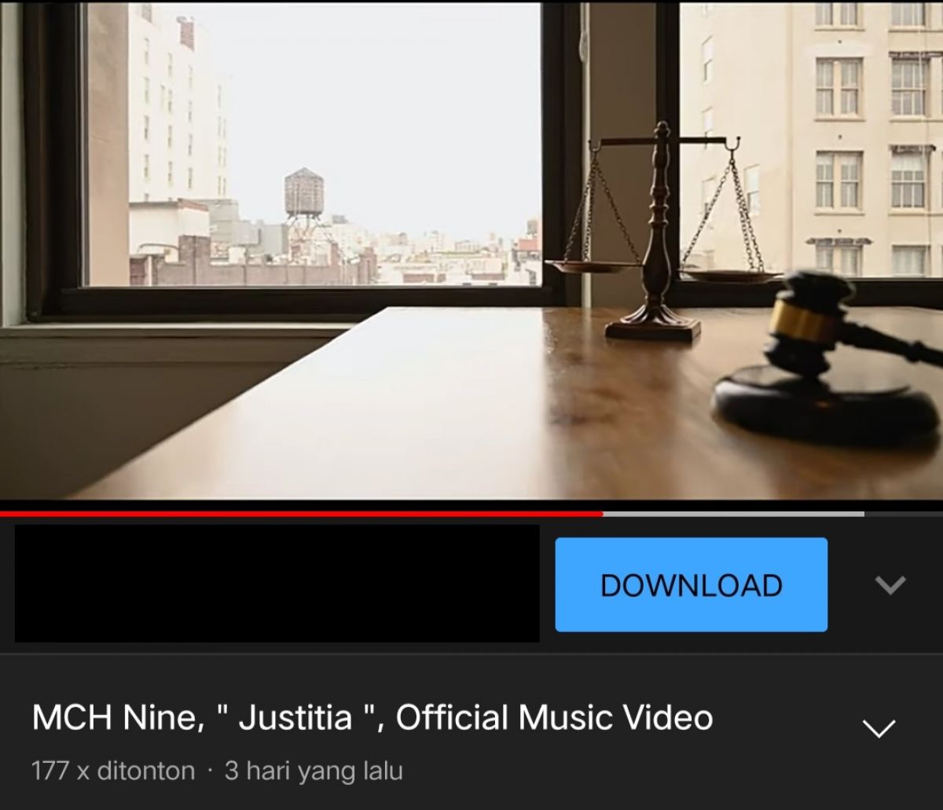Seek within the red played progress portion
This screenshot has width=943, height=810.
tap(301, 514)
